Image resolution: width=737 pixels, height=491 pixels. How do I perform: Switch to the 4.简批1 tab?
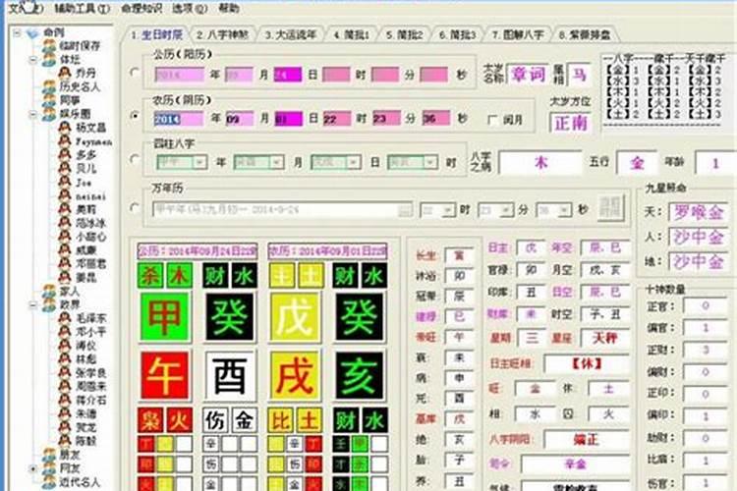click(352, 34)
